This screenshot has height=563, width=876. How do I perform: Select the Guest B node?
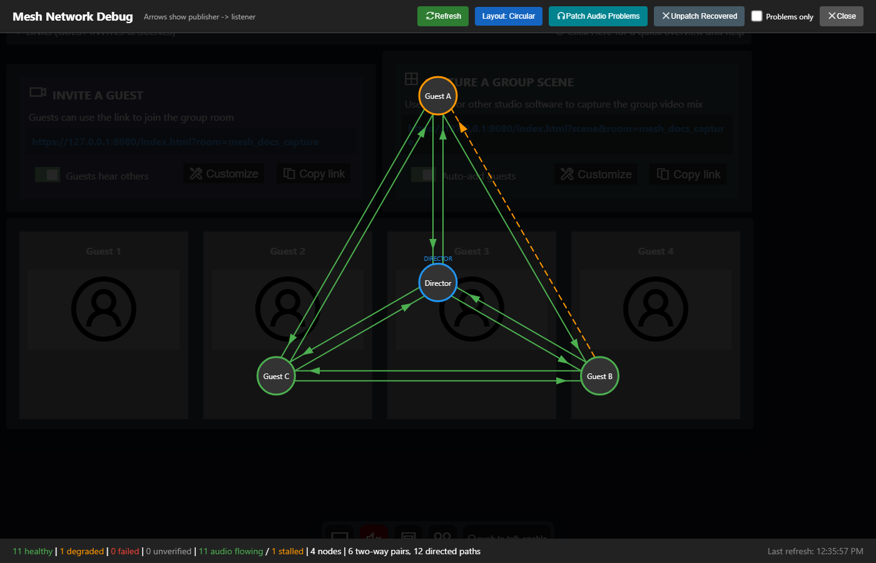599,376
